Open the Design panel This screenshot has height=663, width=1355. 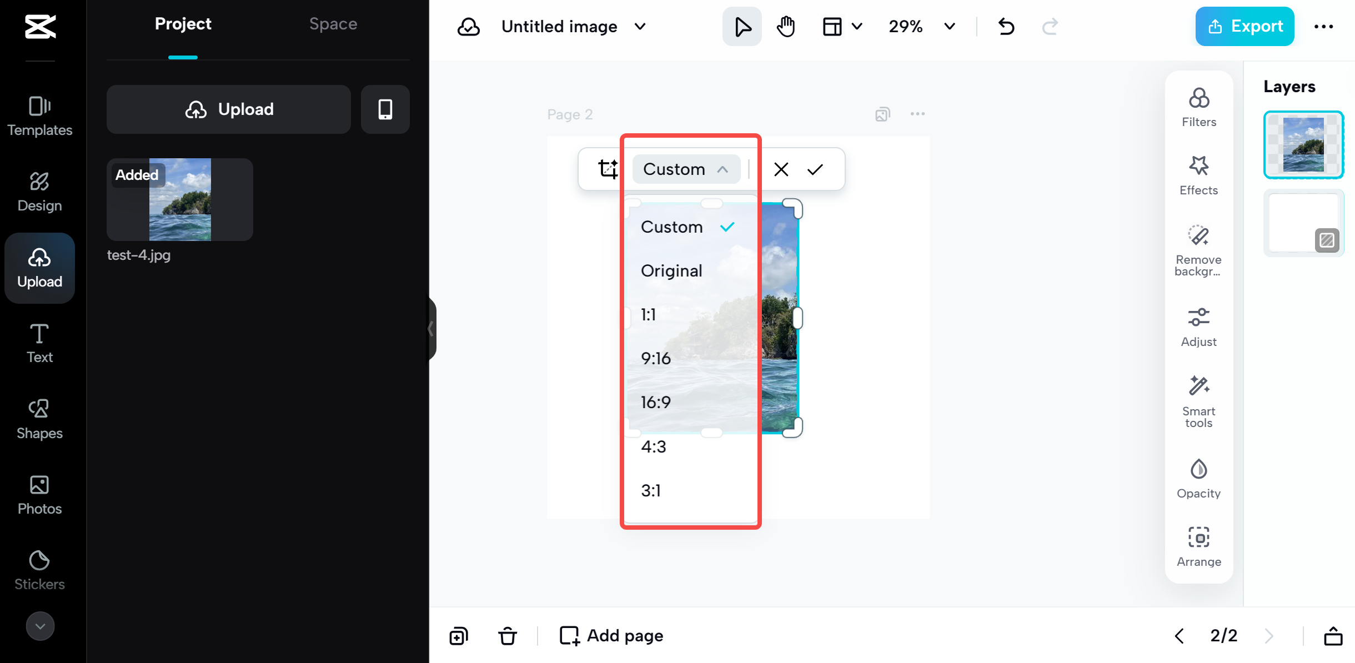coord(39,191)
